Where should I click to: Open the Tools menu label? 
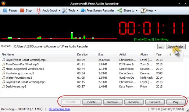pos(72,11)
